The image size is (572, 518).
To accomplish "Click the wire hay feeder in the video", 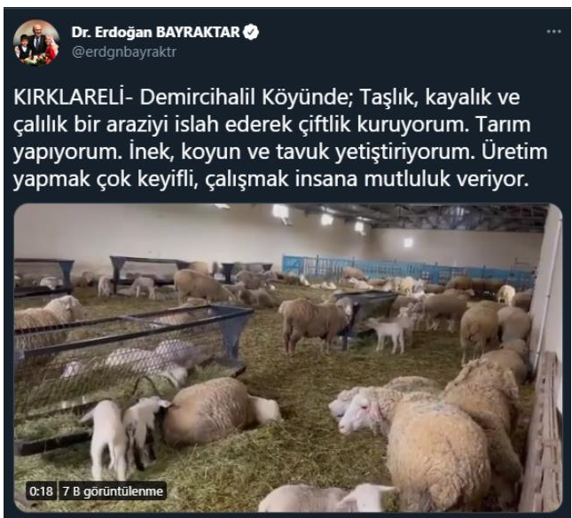I will point(133,350).
